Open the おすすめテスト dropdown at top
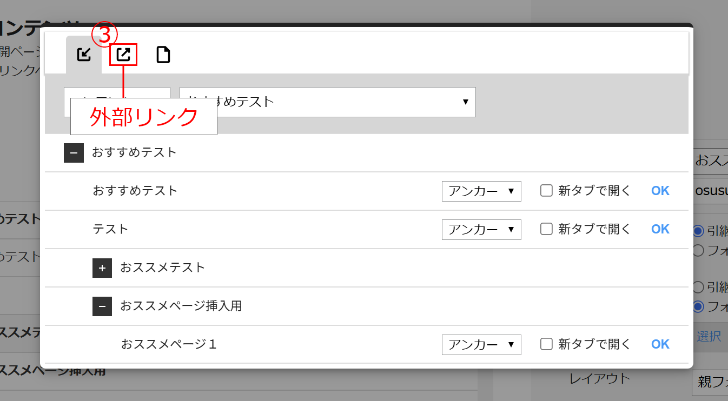Screen dimensions: 728x401 tap(328, 102)
